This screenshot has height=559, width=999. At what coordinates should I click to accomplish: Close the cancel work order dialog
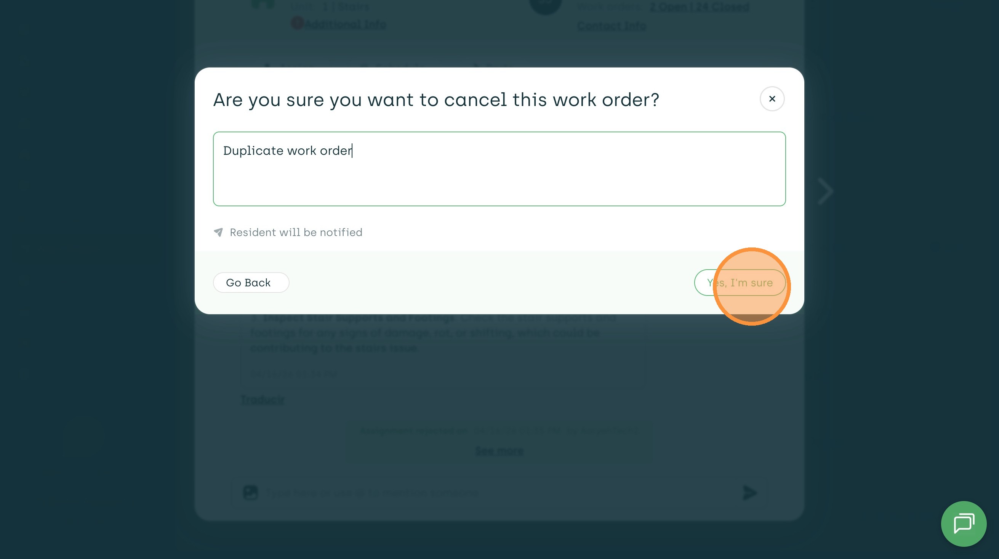[x=772, y=99]
